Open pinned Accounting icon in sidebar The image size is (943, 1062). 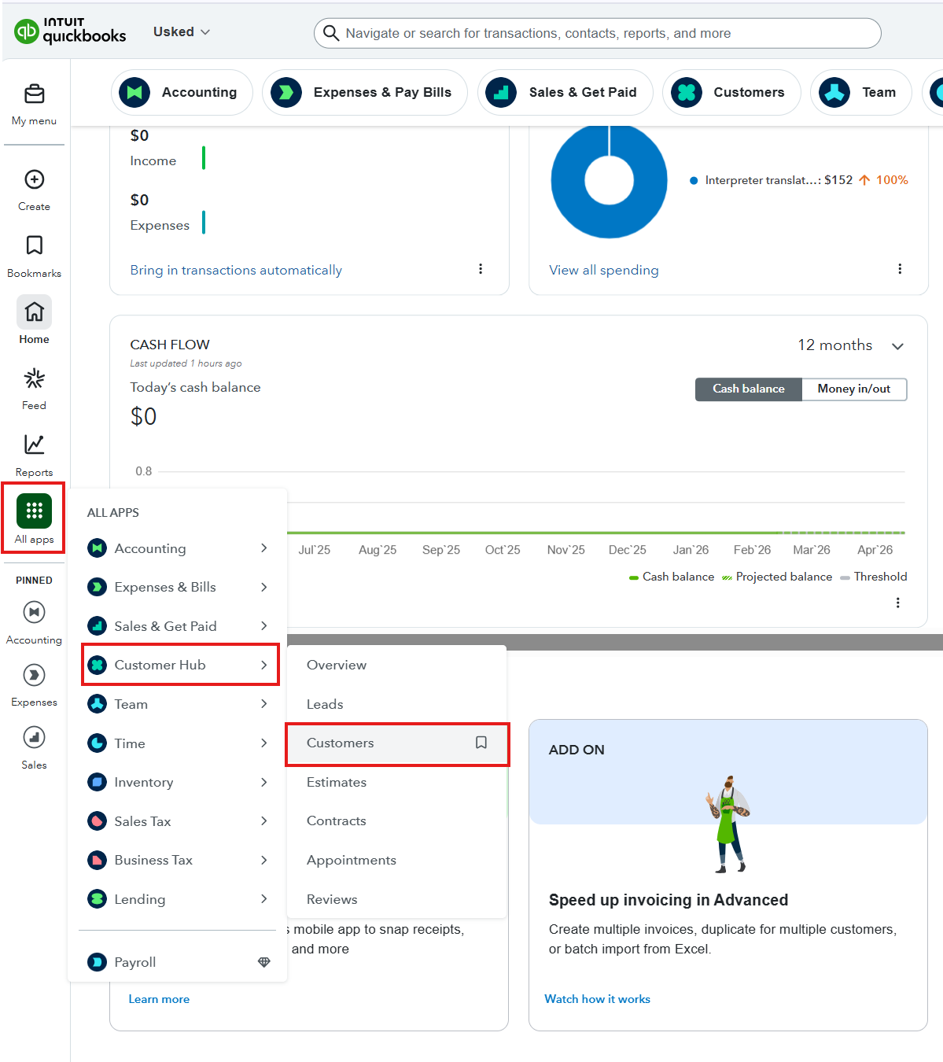34,612
